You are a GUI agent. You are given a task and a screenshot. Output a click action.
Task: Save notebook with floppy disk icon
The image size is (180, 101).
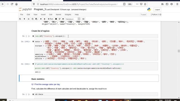click(20, 19)
